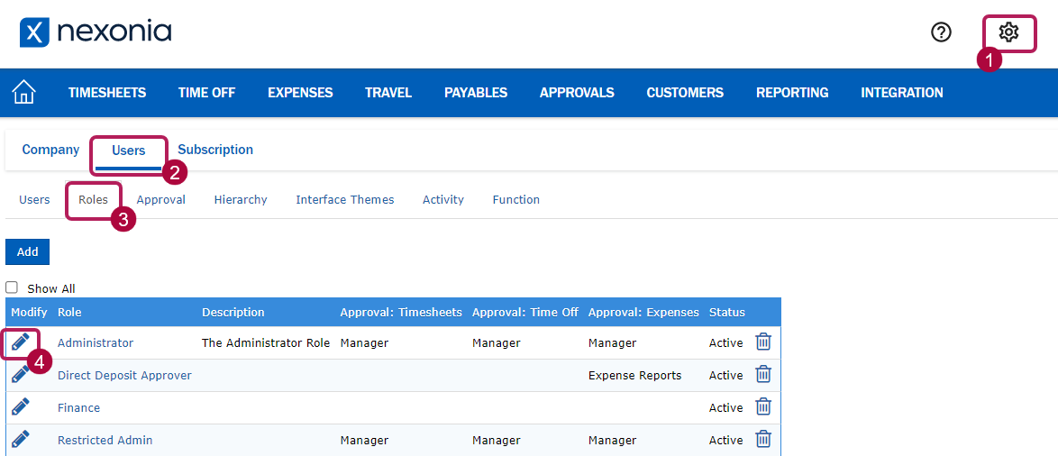
Task: Open the Function sub-tab
Action: click(516, 200)
